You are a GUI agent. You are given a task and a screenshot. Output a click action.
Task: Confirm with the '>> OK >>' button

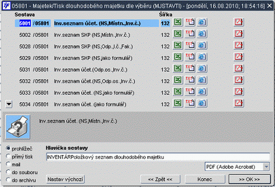(x=250, y=179)
